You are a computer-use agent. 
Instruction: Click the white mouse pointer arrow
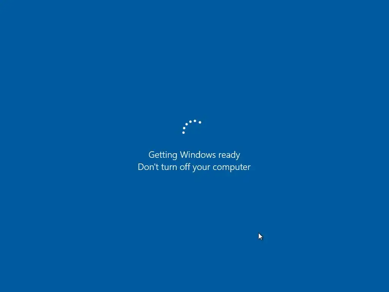click(261, 236)
